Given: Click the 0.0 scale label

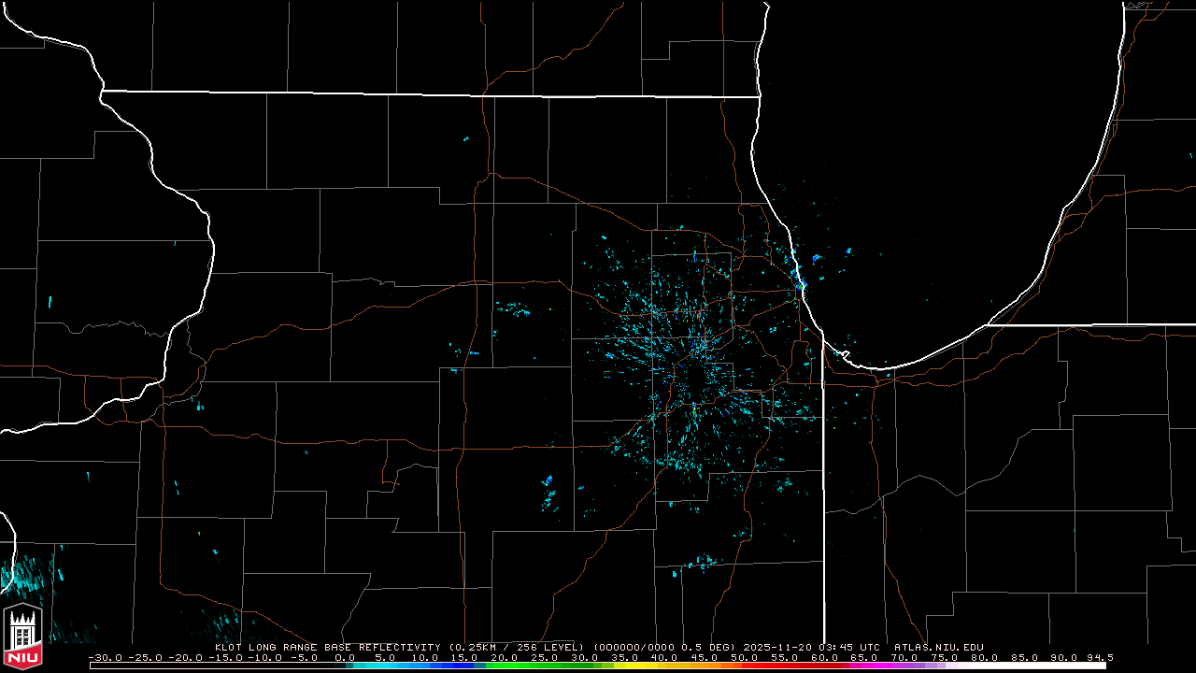Looking at the screenshot, I should (x=345, y=657).
